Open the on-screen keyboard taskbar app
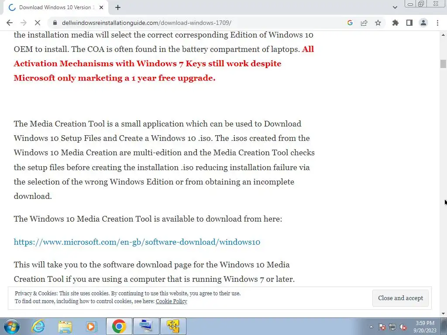 (146, 326)
